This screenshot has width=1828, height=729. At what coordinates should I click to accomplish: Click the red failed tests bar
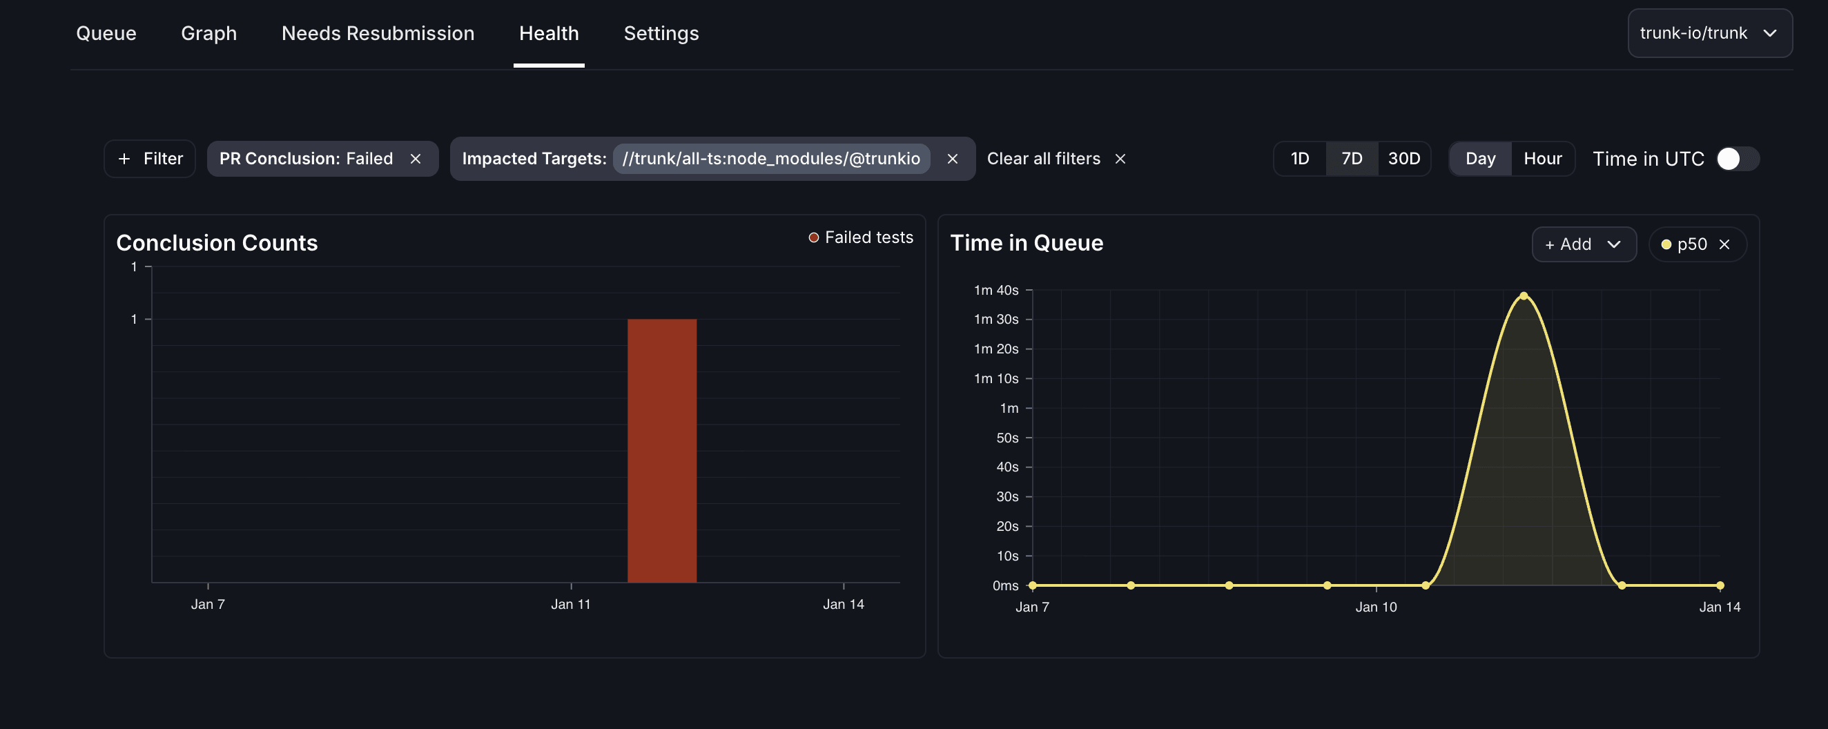point(661,451)
